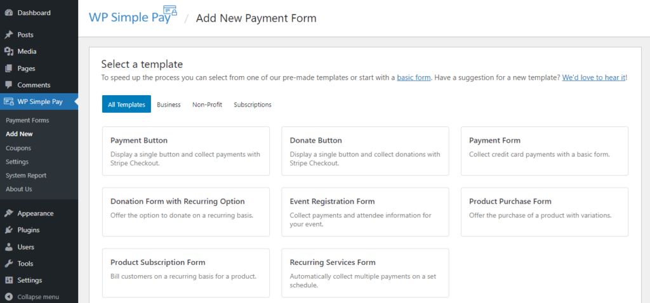Image resolution: width=650 pixels, height=303 pixels.
Task: Switch to the Non-Profit tab
Action: [x=208, y=105]
